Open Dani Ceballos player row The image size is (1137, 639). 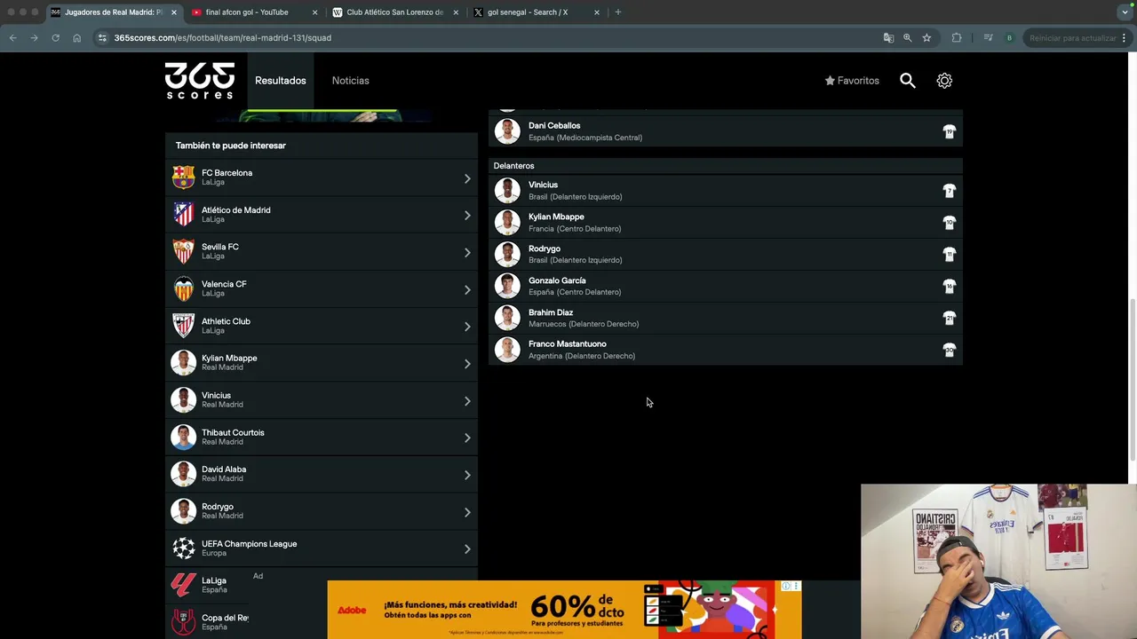click(726, 131)
